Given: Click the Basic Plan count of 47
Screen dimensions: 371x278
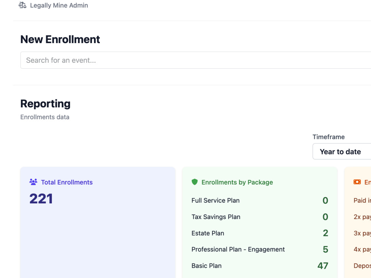Looking at the screenshot, I should click(323, 266).
